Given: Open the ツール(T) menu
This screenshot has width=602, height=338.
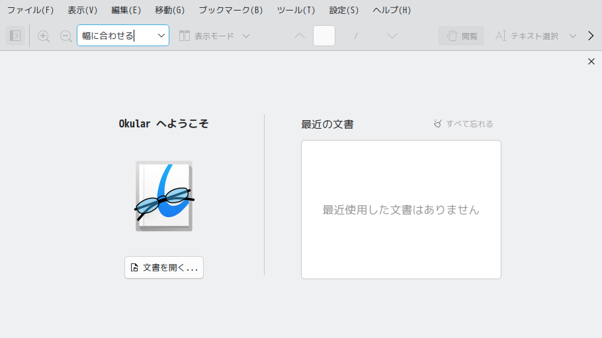Looking at the screenshot, I should click(296, 10).
